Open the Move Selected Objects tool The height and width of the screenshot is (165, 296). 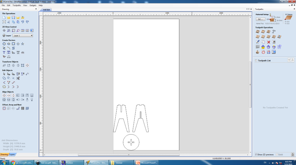4,65
